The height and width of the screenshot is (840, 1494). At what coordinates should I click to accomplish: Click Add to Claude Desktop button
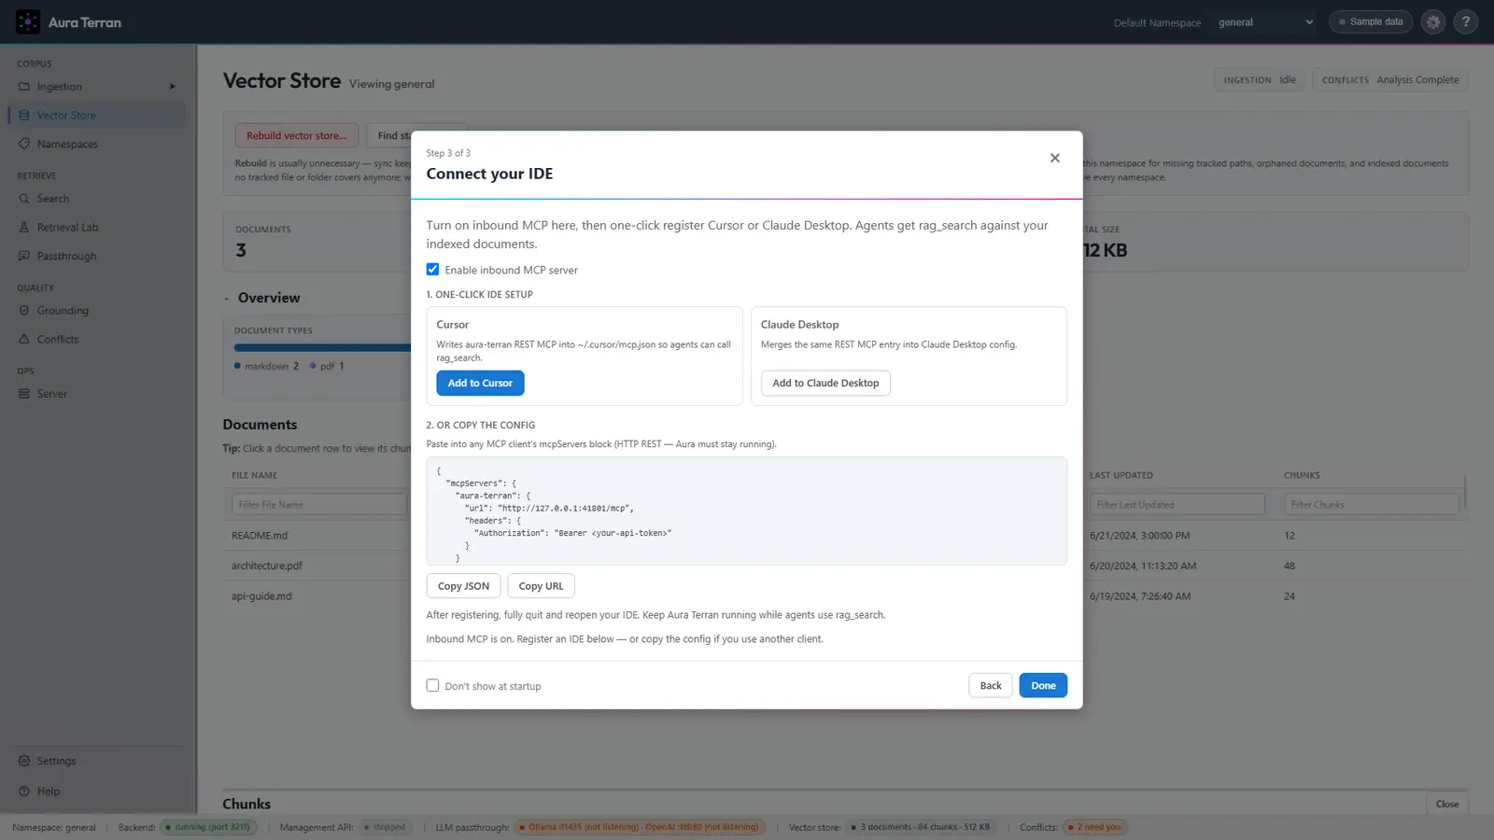[825, 383]
